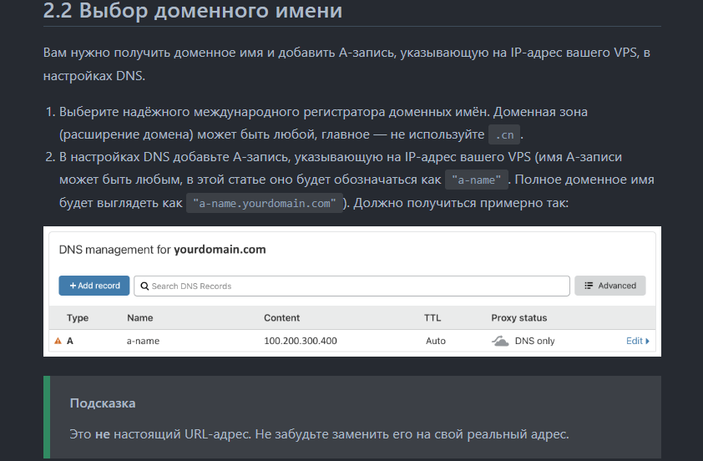The width and height of the screenshot is (703, 461).
Task: Click the Edit link for a-name record
Action: pos(634,341)
